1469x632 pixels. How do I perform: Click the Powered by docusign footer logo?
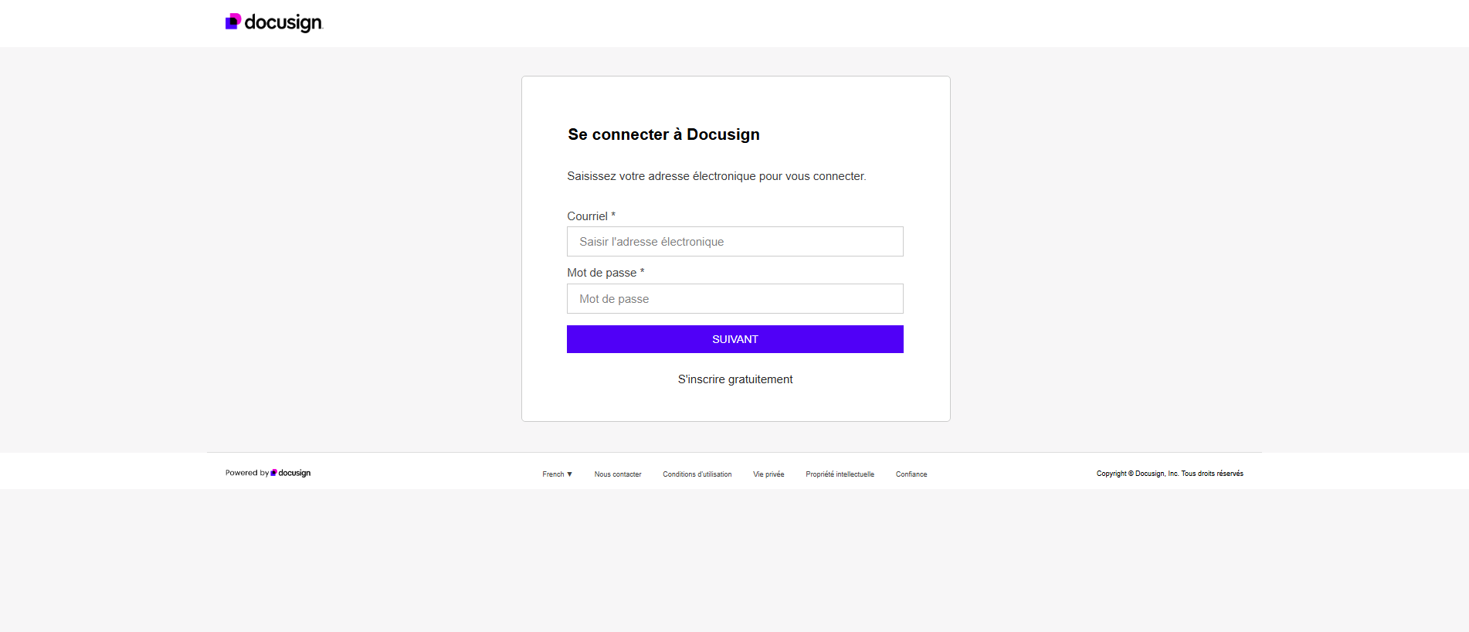click(268, 473)
